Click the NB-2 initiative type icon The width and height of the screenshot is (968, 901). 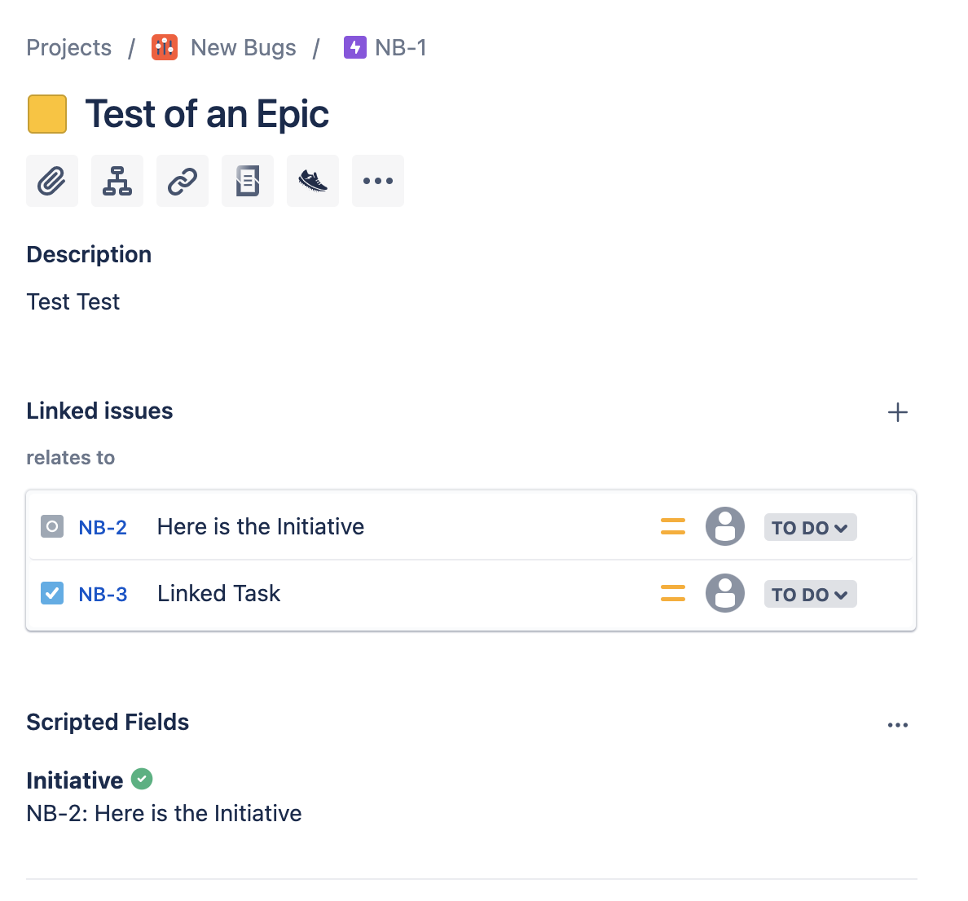[x=51, y=526]
